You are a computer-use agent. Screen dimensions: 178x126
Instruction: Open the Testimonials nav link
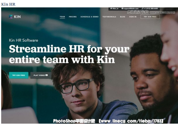[109, 17]
